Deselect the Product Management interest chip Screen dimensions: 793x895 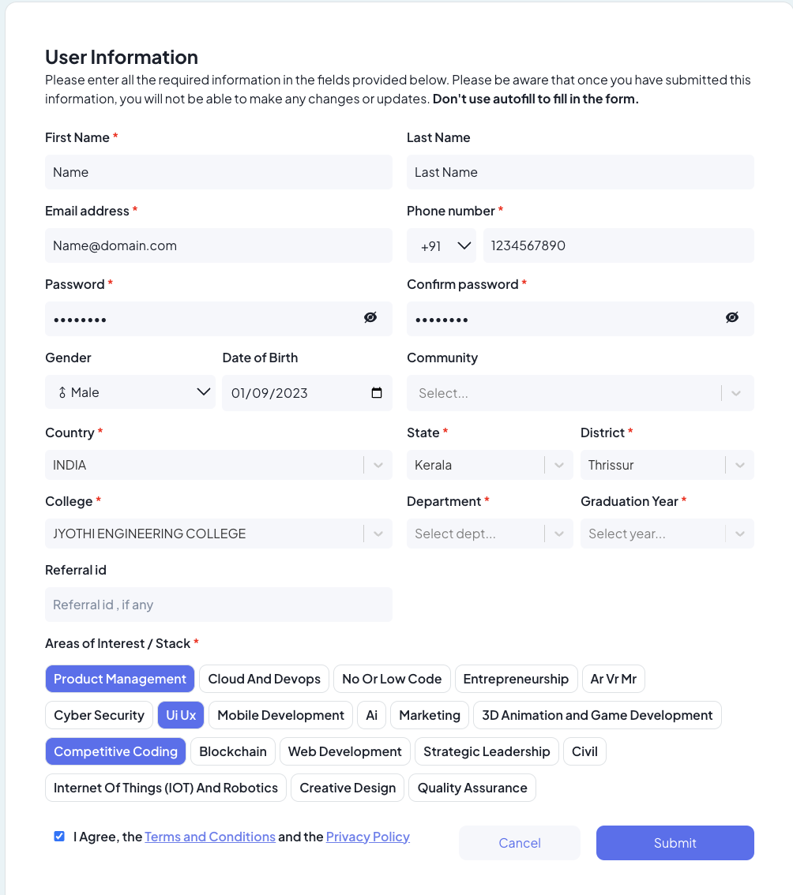[x=120, y=679]
